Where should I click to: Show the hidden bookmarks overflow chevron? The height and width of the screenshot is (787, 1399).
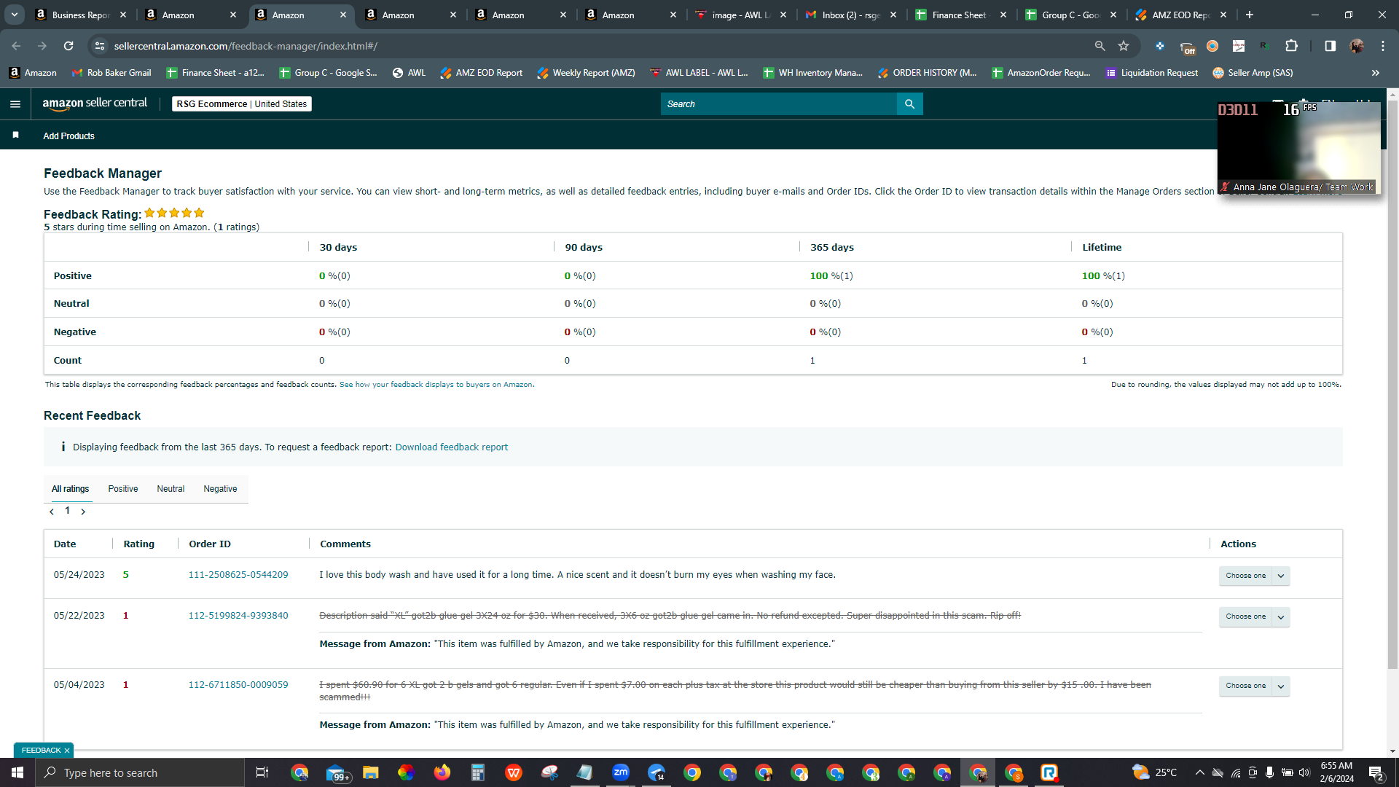pos(1376,73)
